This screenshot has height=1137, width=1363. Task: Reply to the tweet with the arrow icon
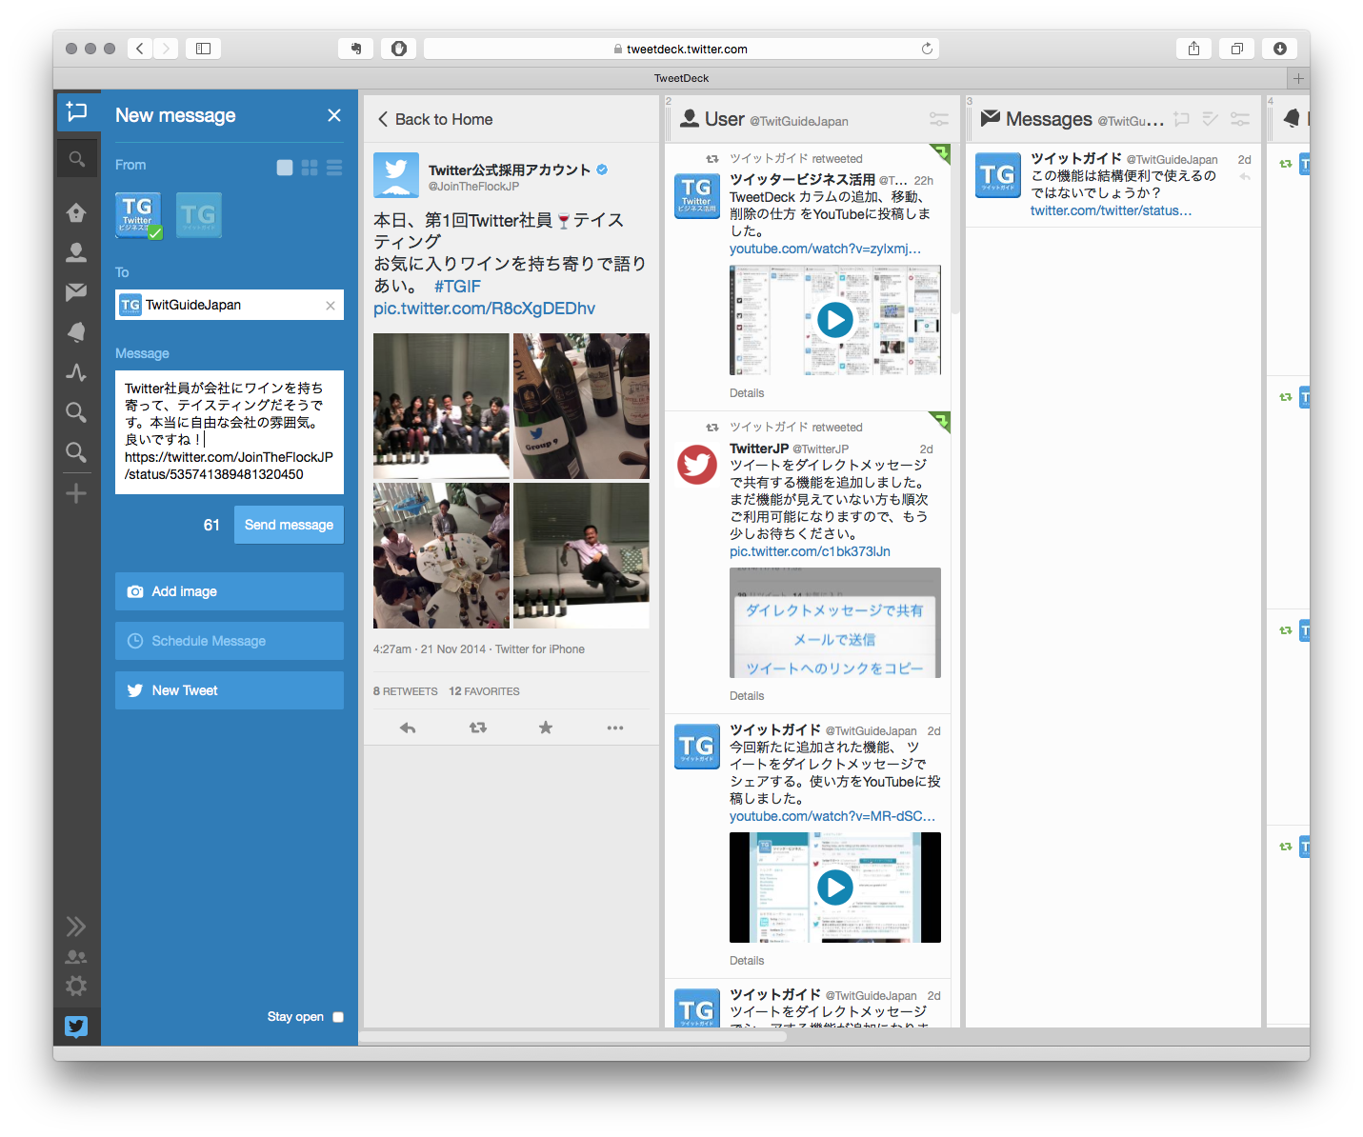pyautogui.click(x=408, y=728)
